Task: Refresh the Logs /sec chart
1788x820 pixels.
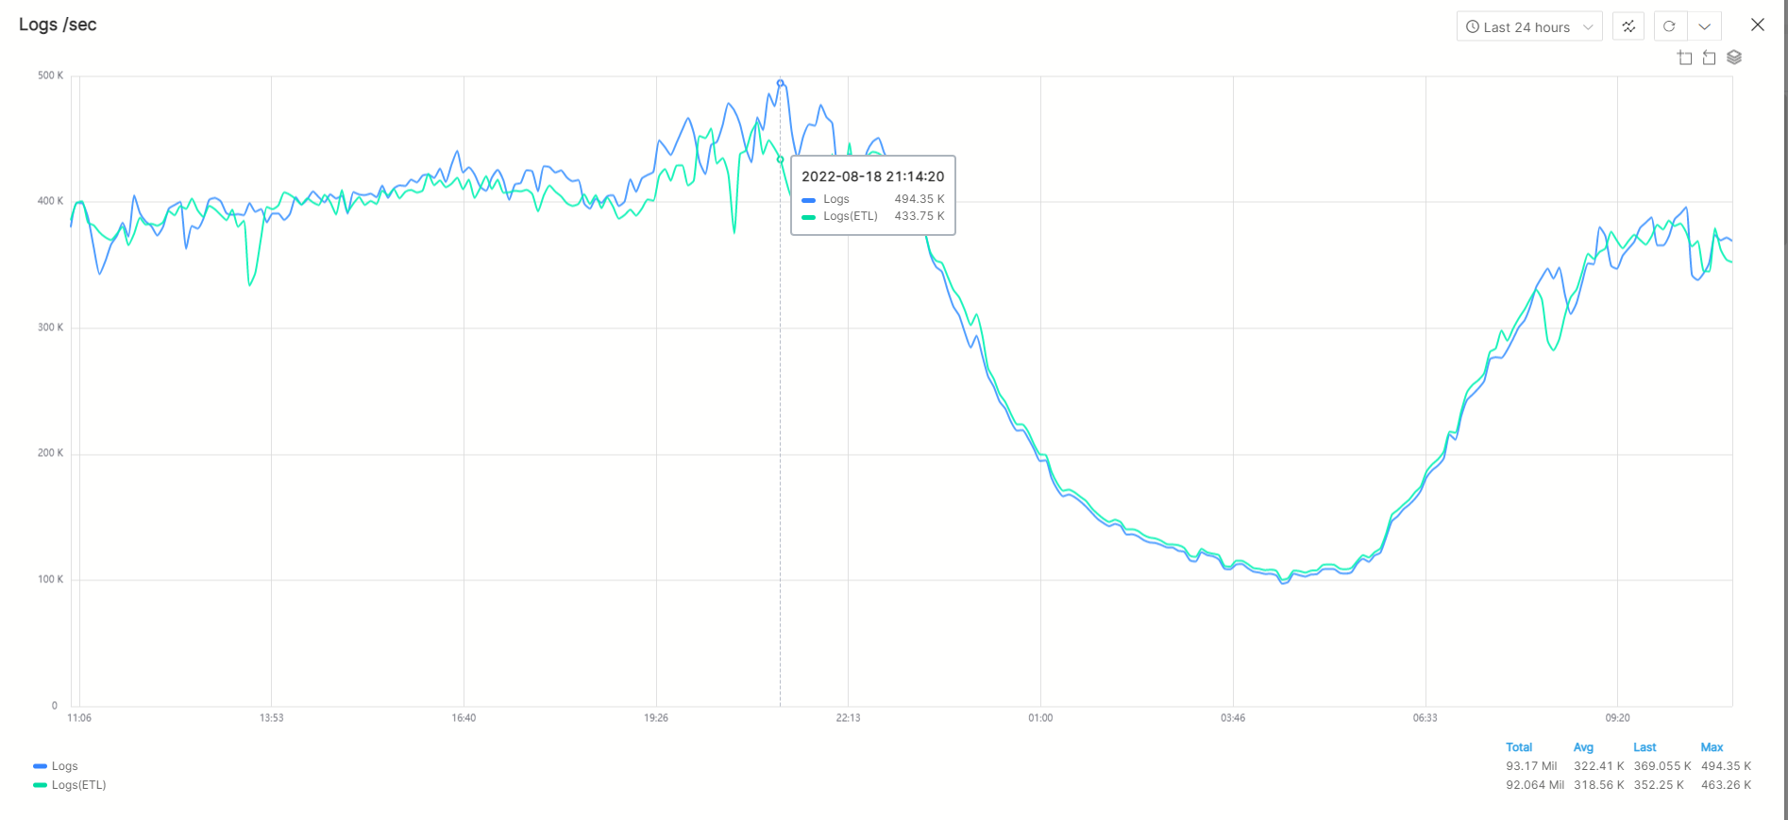Action: click(x=1669, y=26)
